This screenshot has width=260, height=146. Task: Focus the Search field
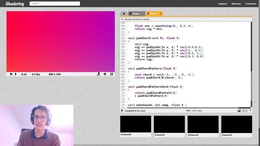click(x=55, y=4)
